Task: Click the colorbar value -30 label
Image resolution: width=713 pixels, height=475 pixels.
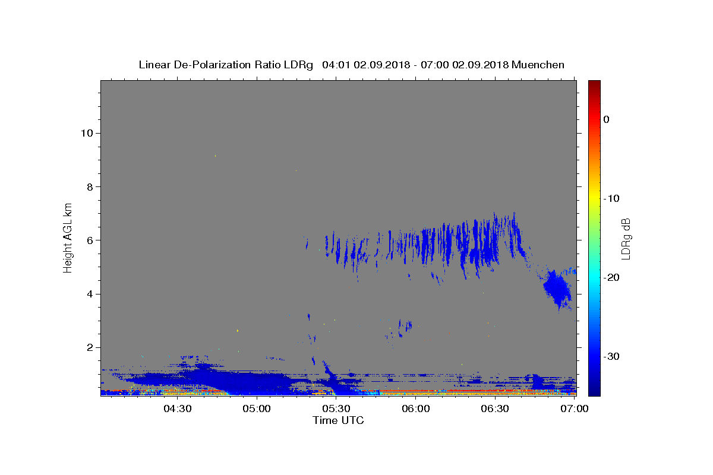Action: tap(611, 356)
